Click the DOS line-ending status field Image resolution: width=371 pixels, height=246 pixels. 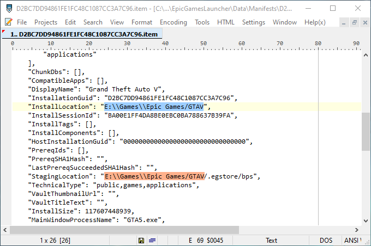pyautogui.click(x=326, y=241)
